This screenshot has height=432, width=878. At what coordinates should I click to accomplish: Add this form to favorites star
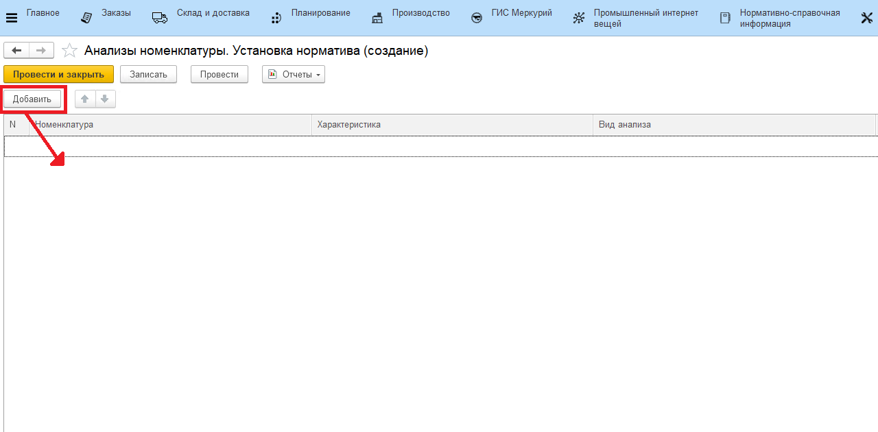[x=69, y=51]
